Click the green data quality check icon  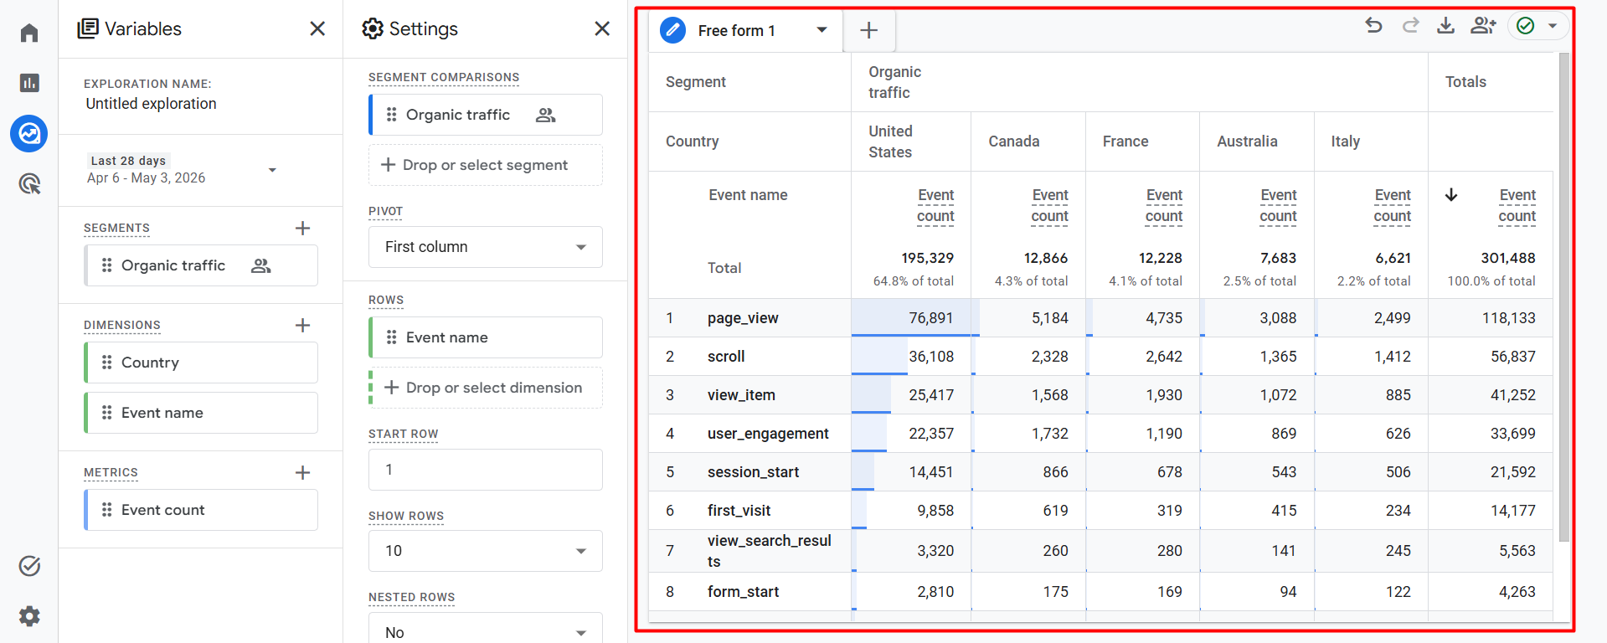click(x=1526, y=26)
